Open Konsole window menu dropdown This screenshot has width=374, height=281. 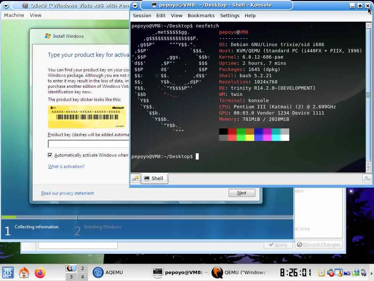click(135, 5)
